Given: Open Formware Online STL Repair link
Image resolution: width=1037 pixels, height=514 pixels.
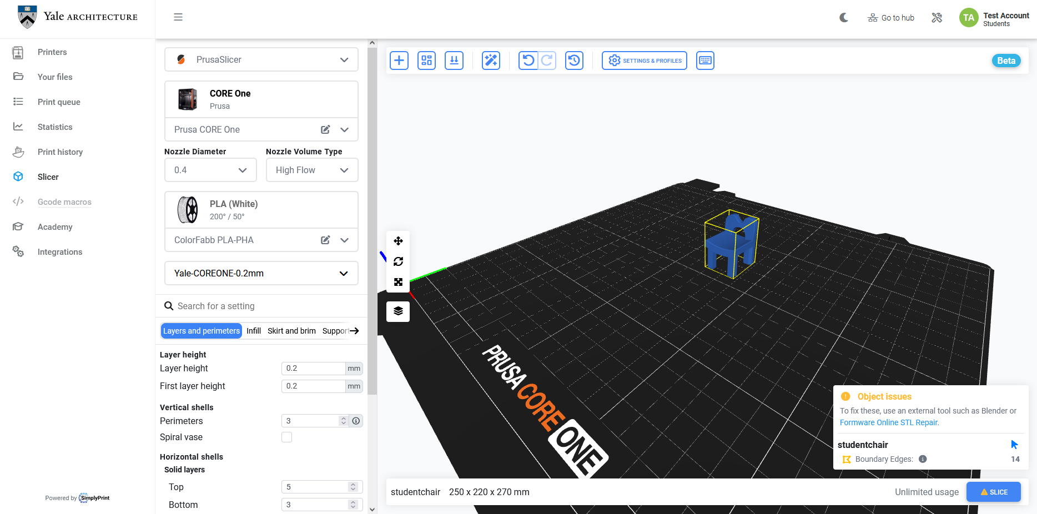Looking at the screenshot, I should [x=889, y=422].
